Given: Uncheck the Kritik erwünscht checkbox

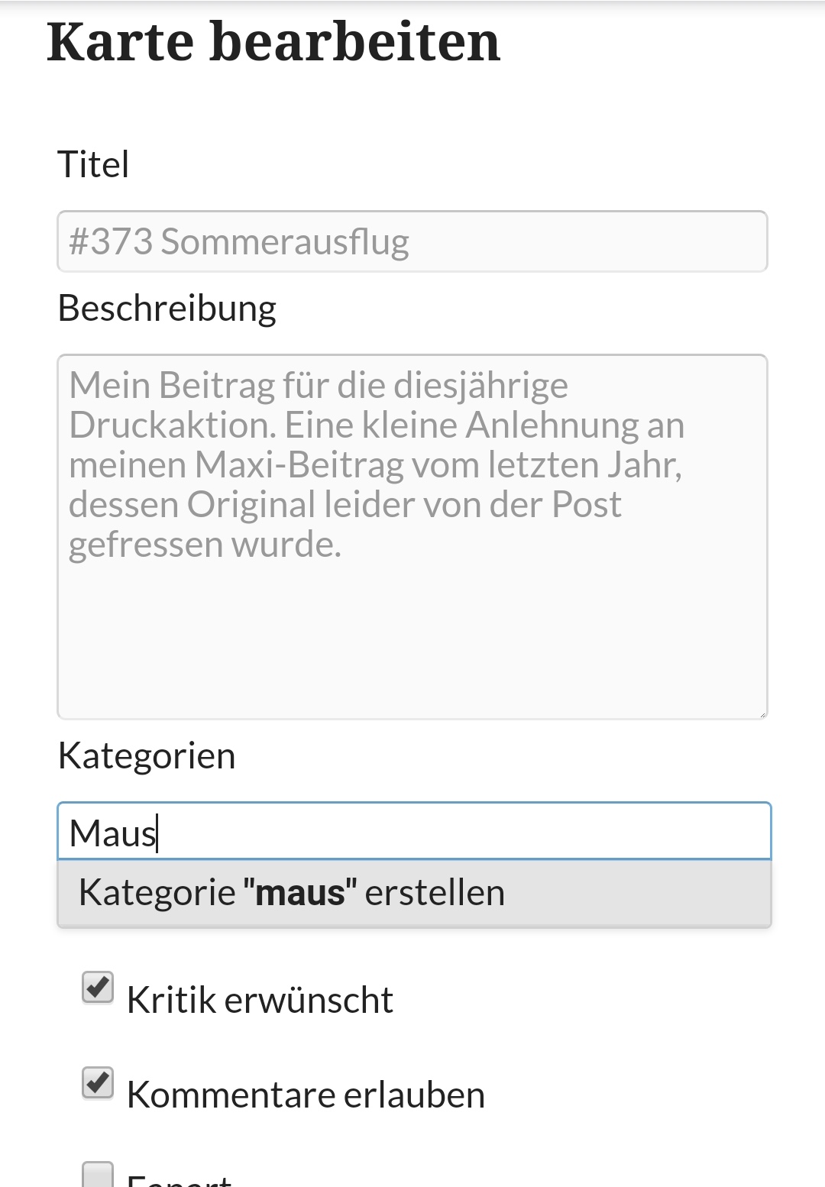Looking at the screenshot, I should (98, 988).
